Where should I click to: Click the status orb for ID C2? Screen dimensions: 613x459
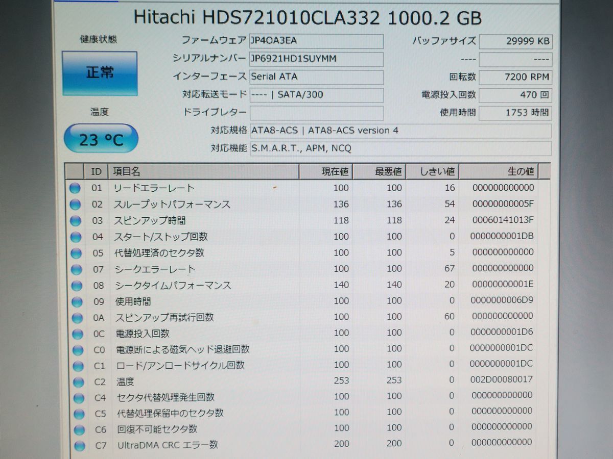[78, 382]
